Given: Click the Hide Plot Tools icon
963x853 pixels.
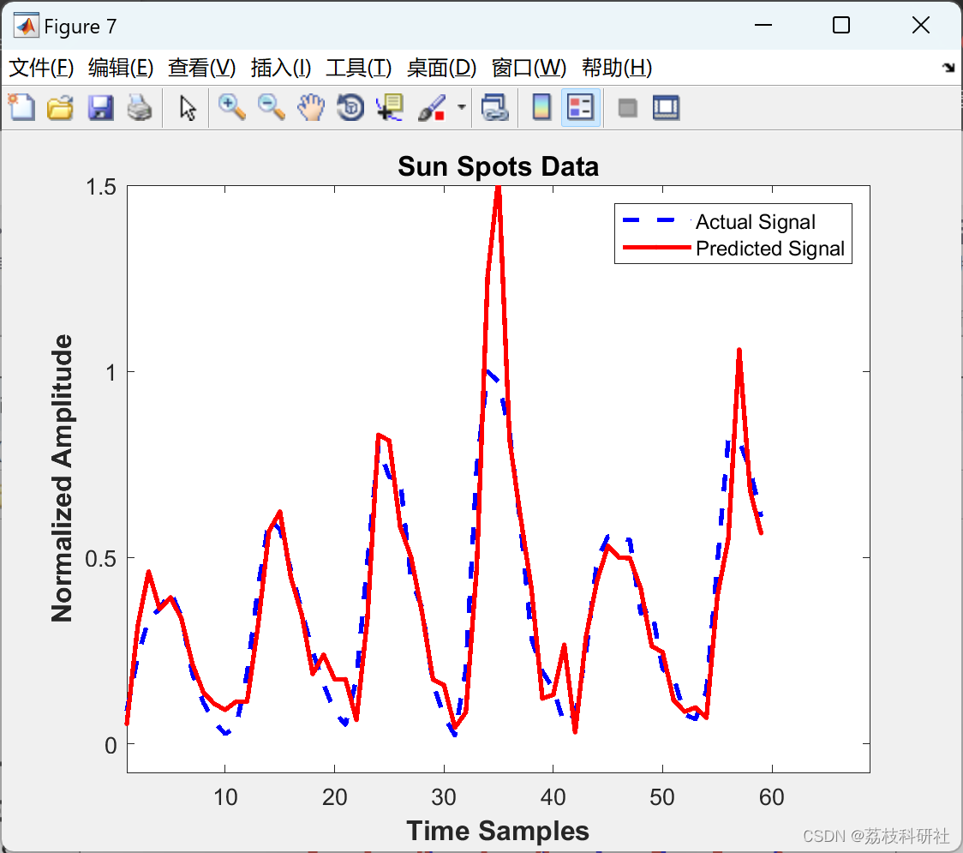Looking at the screenshot, I should (x=627, y=108).
